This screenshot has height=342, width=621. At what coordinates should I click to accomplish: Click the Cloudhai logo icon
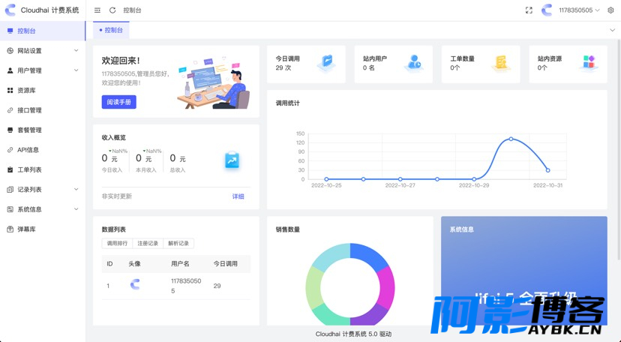point(10,10)
